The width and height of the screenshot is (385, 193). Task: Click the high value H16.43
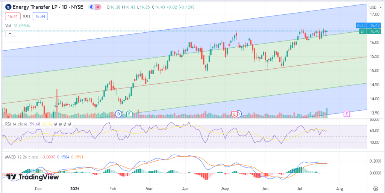[128, 7]
